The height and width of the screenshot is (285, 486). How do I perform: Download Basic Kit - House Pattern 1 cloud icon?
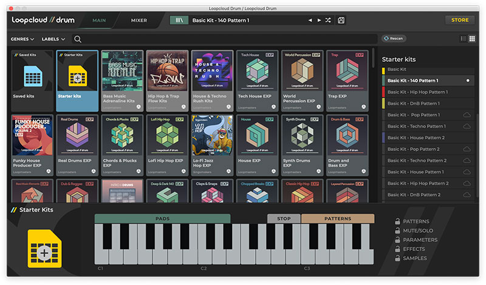tap(467, 172)
